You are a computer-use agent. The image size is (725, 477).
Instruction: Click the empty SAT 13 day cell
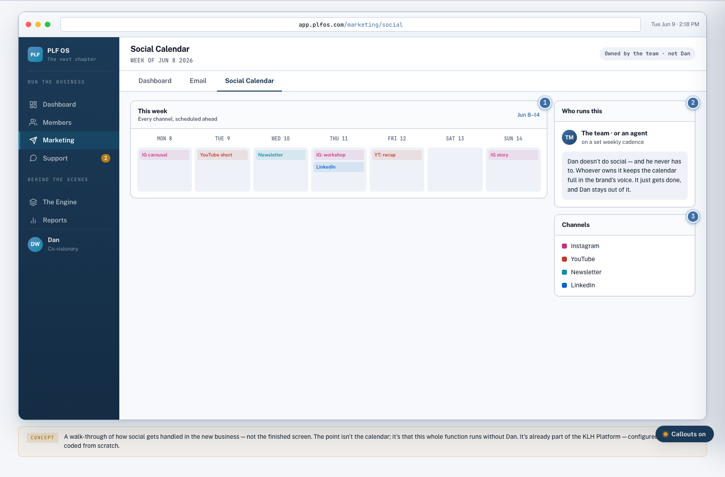pyautogui.click(x=455, y=170)
